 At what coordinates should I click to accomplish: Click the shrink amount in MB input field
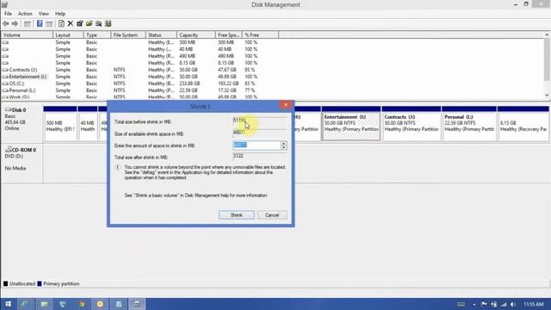tap(257, 146)
